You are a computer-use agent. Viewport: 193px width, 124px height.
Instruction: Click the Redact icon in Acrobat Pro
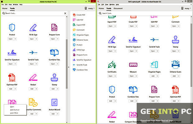click(33, 77)
